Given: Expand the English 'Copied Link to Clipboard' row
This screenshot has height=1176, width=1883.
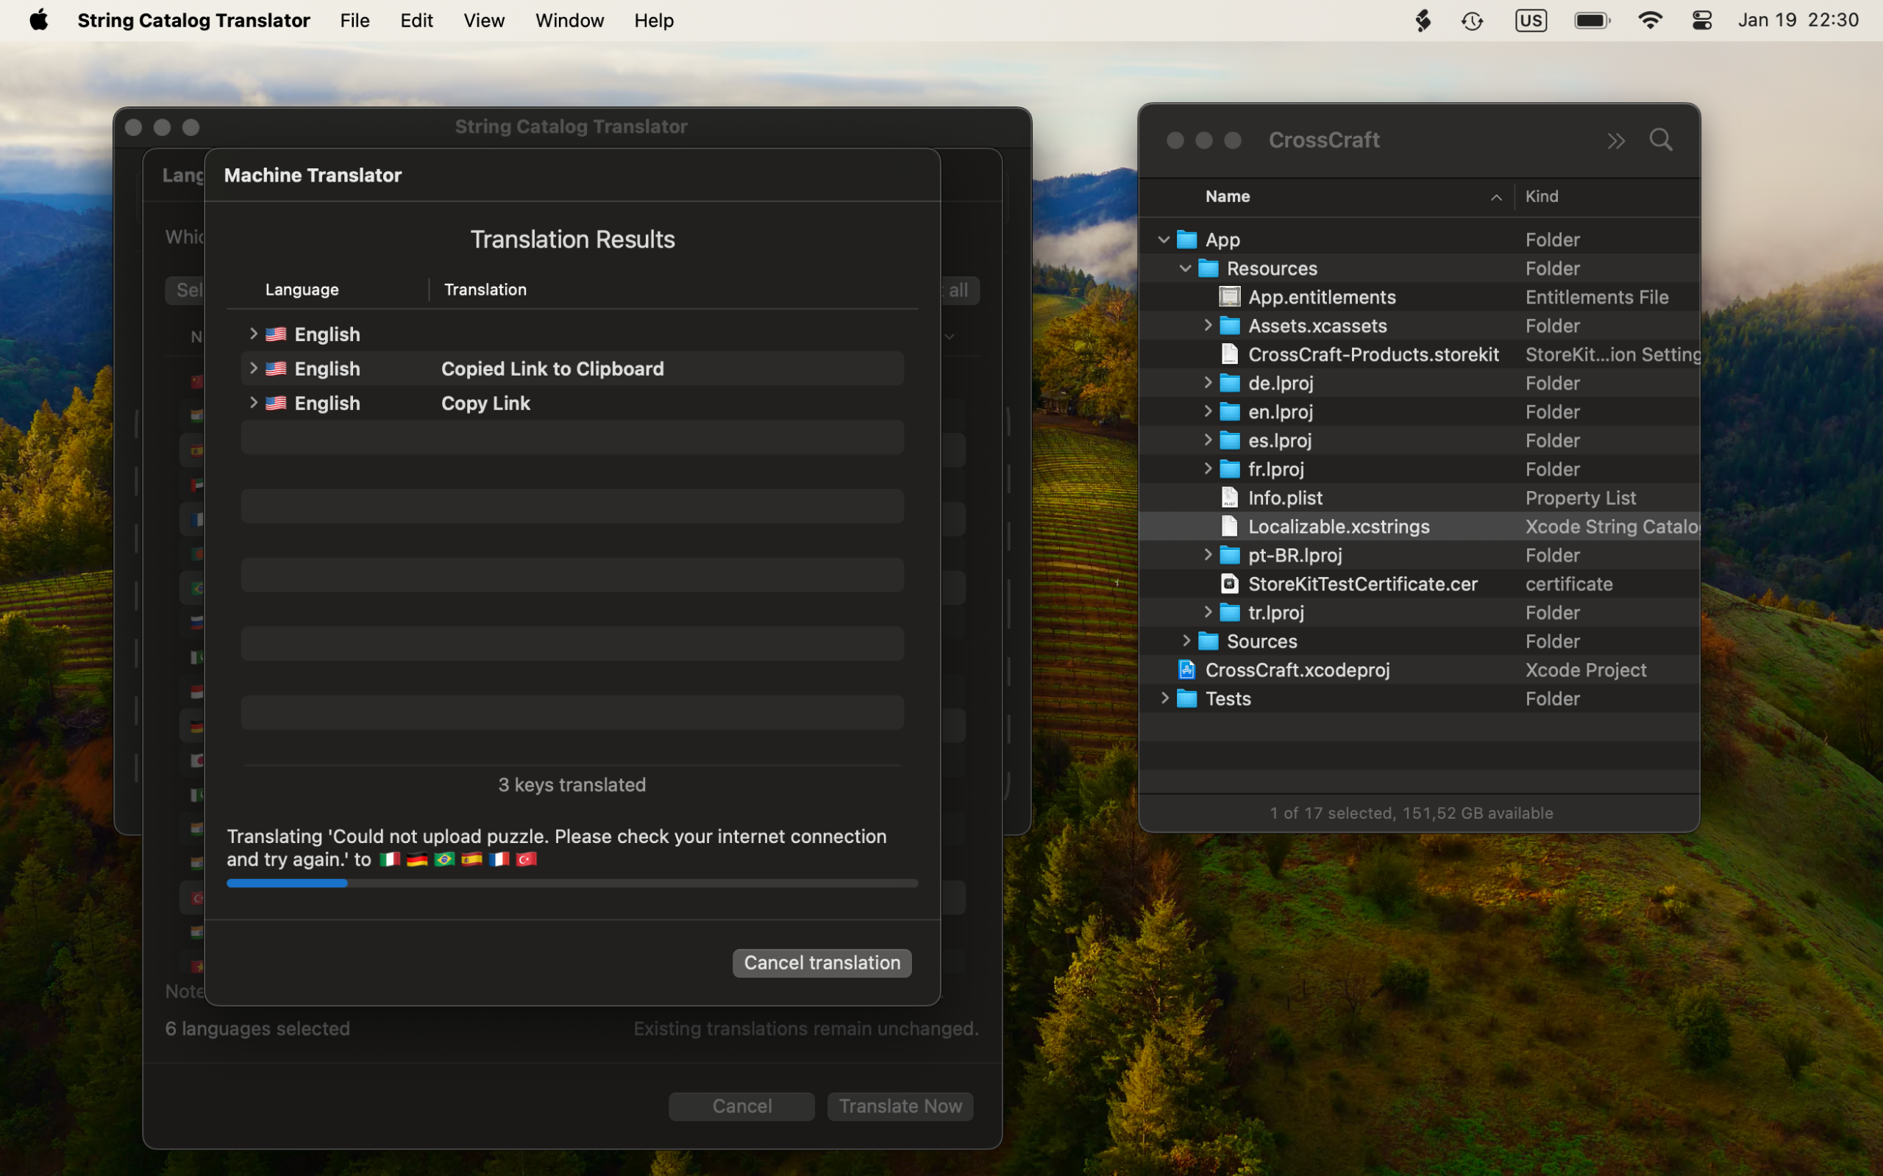Looking at the screenshot, I should [x=253, y=368].
